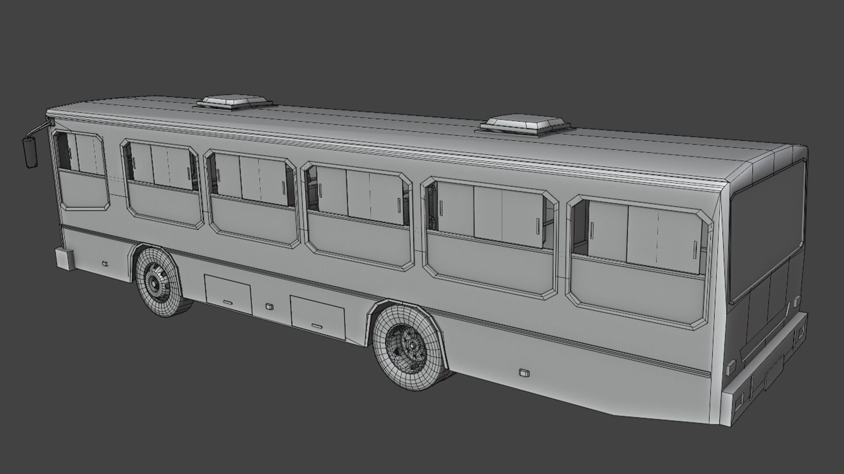The height and width of the screenshot is (474, 844).
Task: Select the large rear window of the bus
Action: (x=768, y=232)
